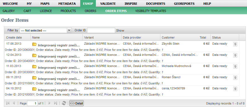Go to last page in pager
Screen dimensions: 247x107
[x=55, y=103]
